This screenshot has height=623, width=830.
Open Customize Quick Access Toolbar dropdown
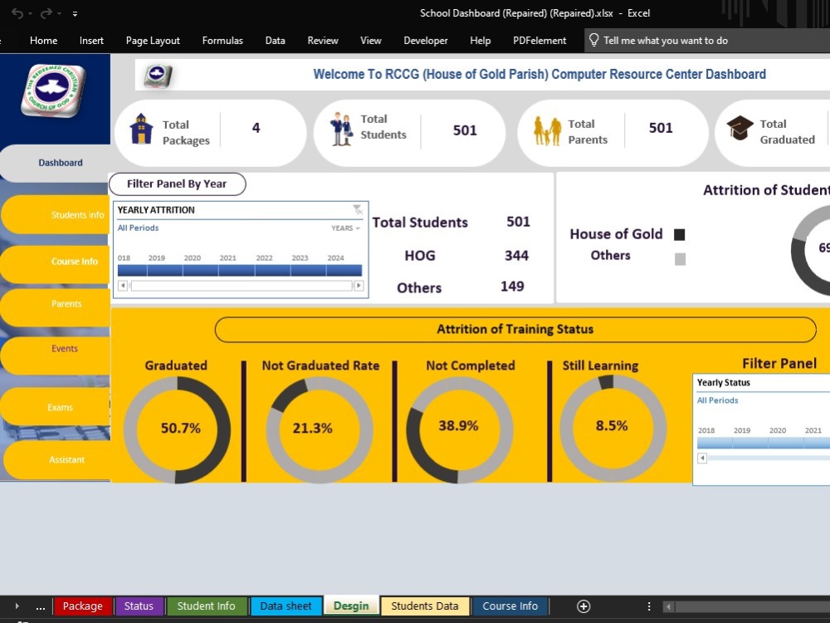coord(76,14)
